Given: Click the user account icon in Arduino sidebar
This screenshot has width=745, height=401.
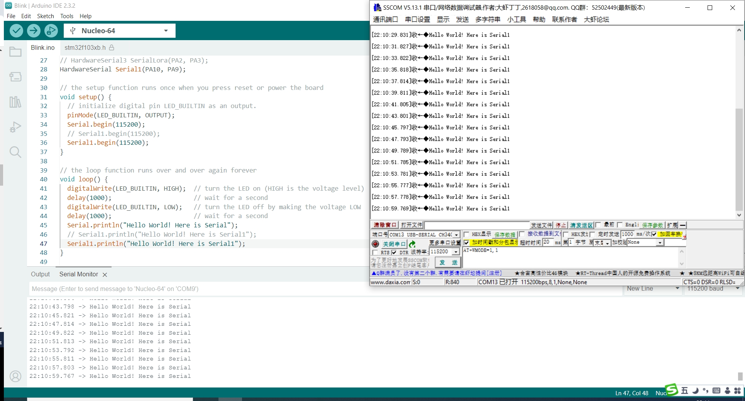Looking at the screenshot, I should click(15, 376).
